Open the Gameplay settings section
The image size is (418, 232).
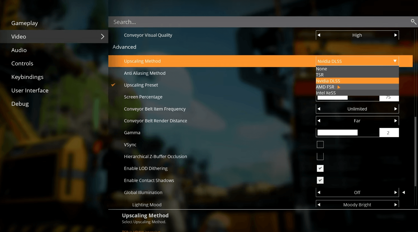point(24,23)
